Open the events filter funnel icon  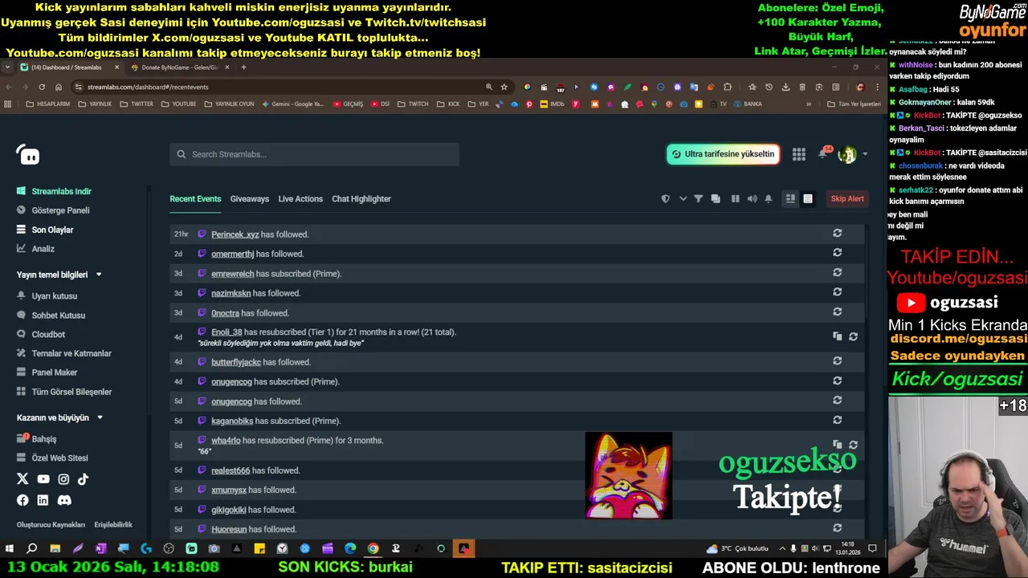click(x=698, y=199)
